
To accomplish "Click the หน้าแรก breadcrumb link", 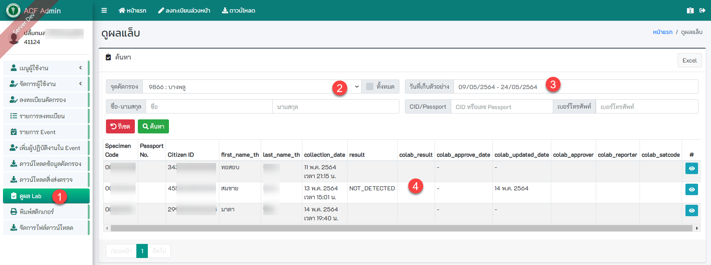I will [x=662, y=32].
